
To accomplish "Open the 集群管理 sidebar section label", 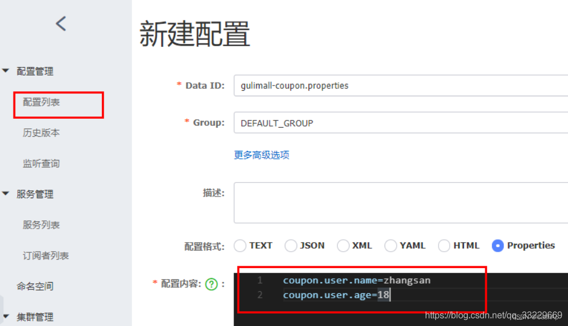I will point(35,318).
